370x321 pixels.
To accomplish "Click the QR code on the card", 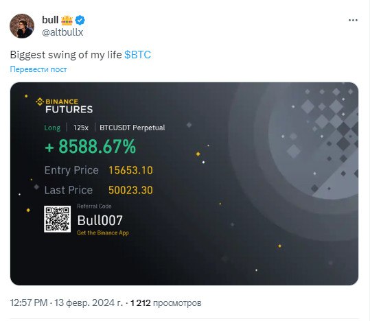I will point(58,219).
